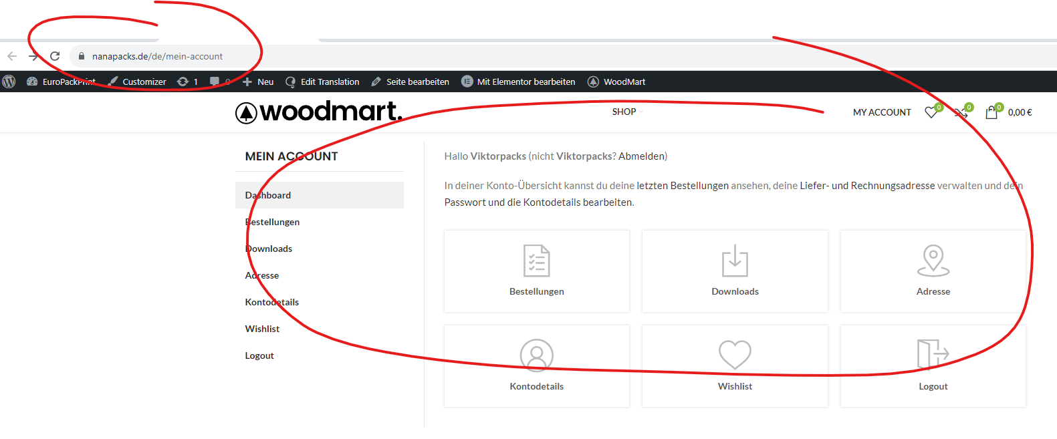Click the Neu (add new) admin bar item
1057x439 pixels.
pos(258,82)
